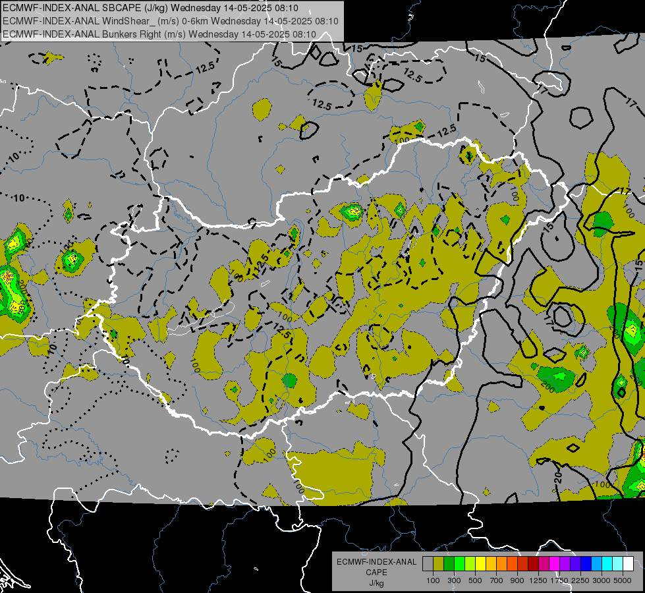
Task: Click the 20 contour label on the map
Action: pos(558,477)
